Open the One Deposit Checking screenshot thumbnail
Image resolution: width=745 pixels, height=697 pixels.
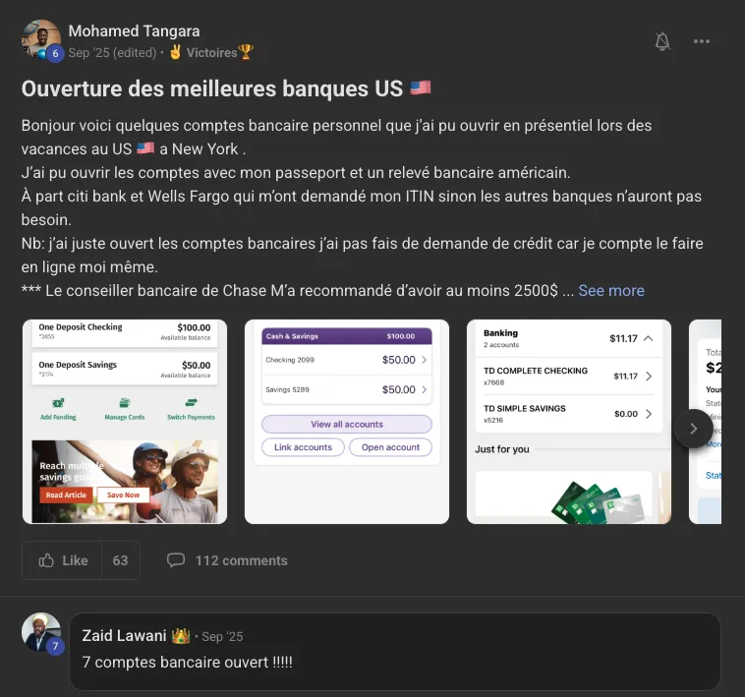coord(125,422)
